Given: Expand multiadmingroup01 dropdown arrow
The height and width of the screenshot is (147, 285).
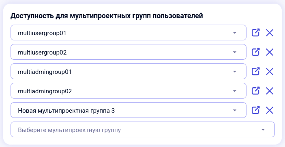Looking at the screenshot, I should pos(235,71).
